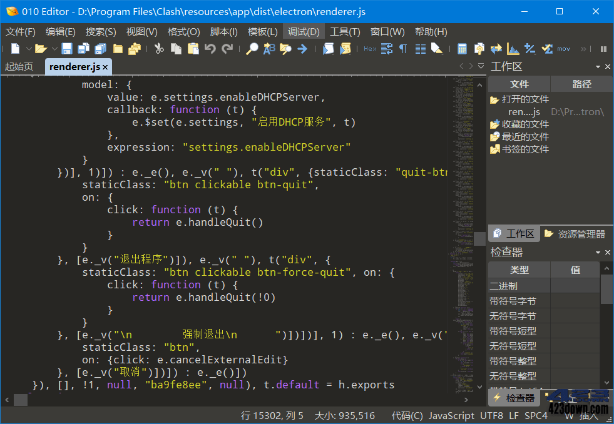Expand the toolbar overflow chevron (>>)
614x424 pixels.
coord(583,48)
